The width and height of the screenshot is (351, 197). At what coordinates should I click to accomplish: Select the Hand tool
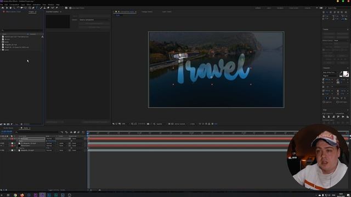click(10, 8)
